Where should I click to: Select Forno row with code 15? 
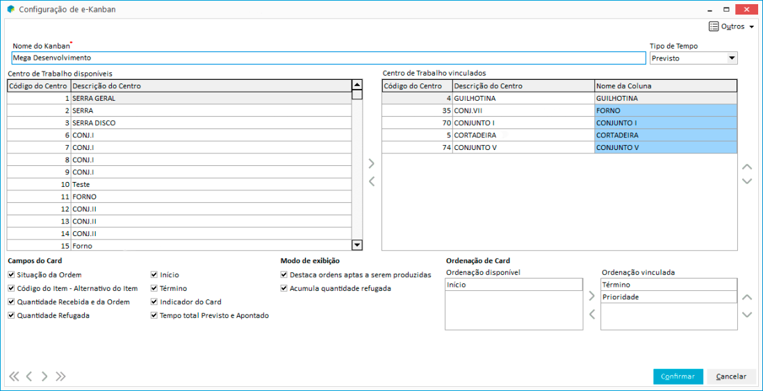[x=179, y=246]
